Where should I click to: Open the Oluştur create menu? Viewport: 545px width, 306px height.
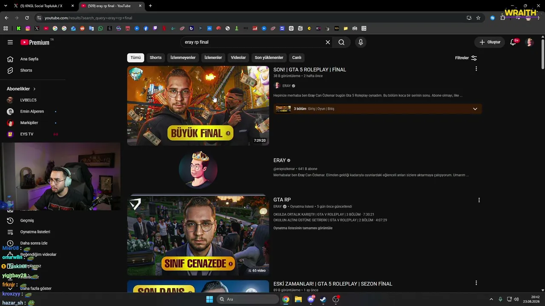pyautogui.click(x=490, y=42)
